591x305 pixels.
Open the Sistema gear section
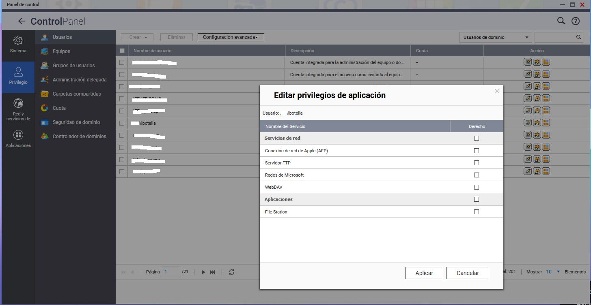(x=18, y=44)
